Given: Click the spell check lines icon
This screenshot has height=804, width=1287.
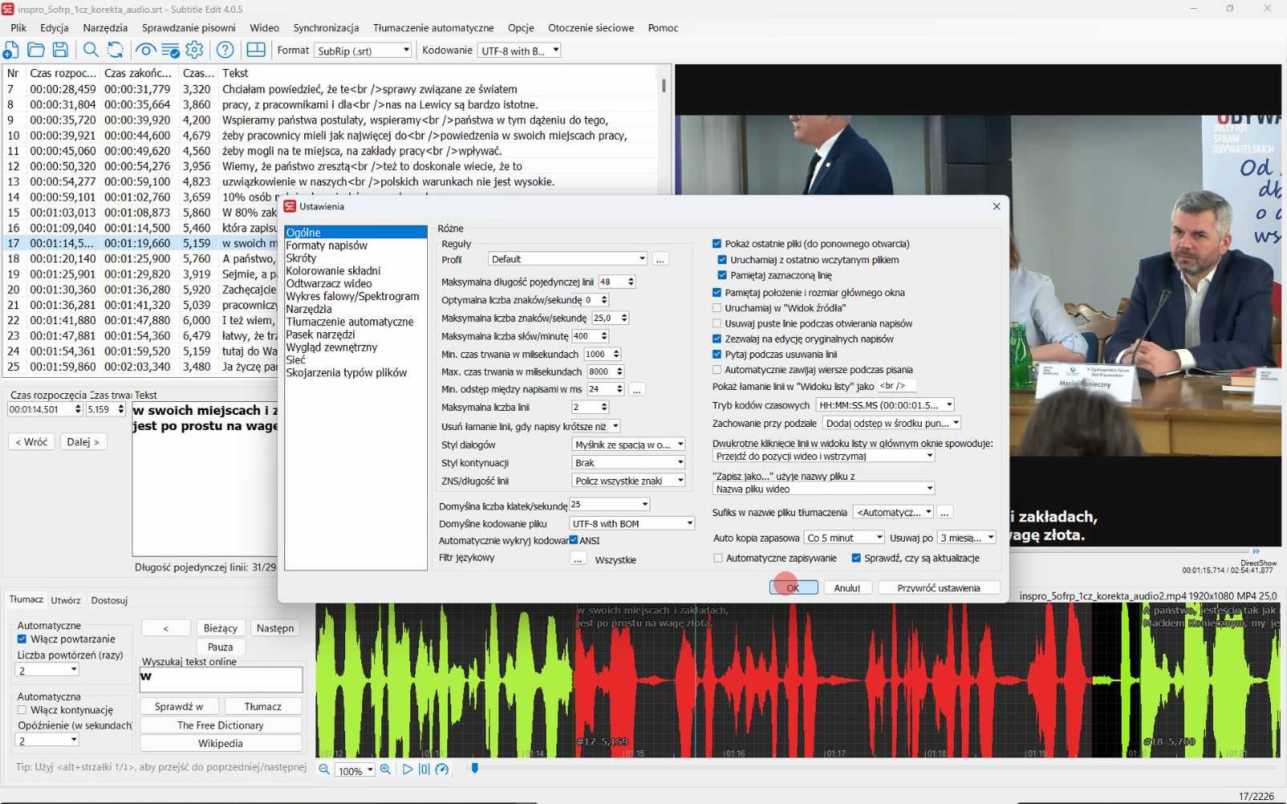Looking at the screenshot, I should pos(171,50).
